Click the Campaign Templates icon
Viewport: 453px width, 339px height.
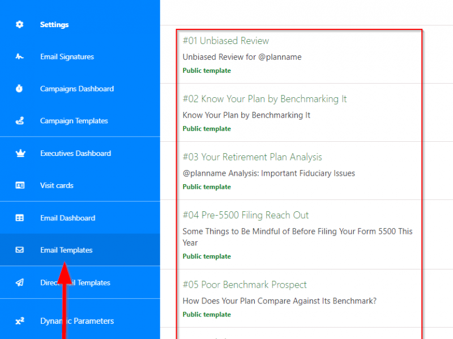20,121
